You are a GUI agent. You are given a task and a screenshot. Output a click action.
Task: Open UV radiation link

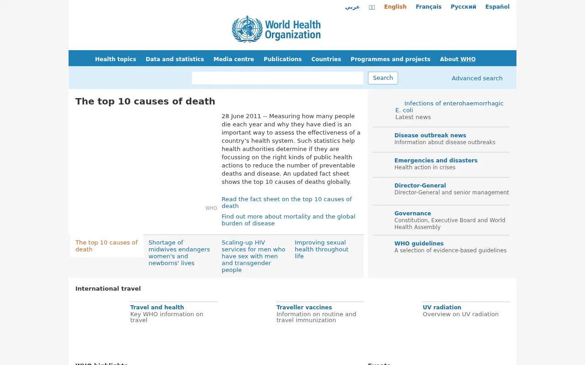[442, 308]
